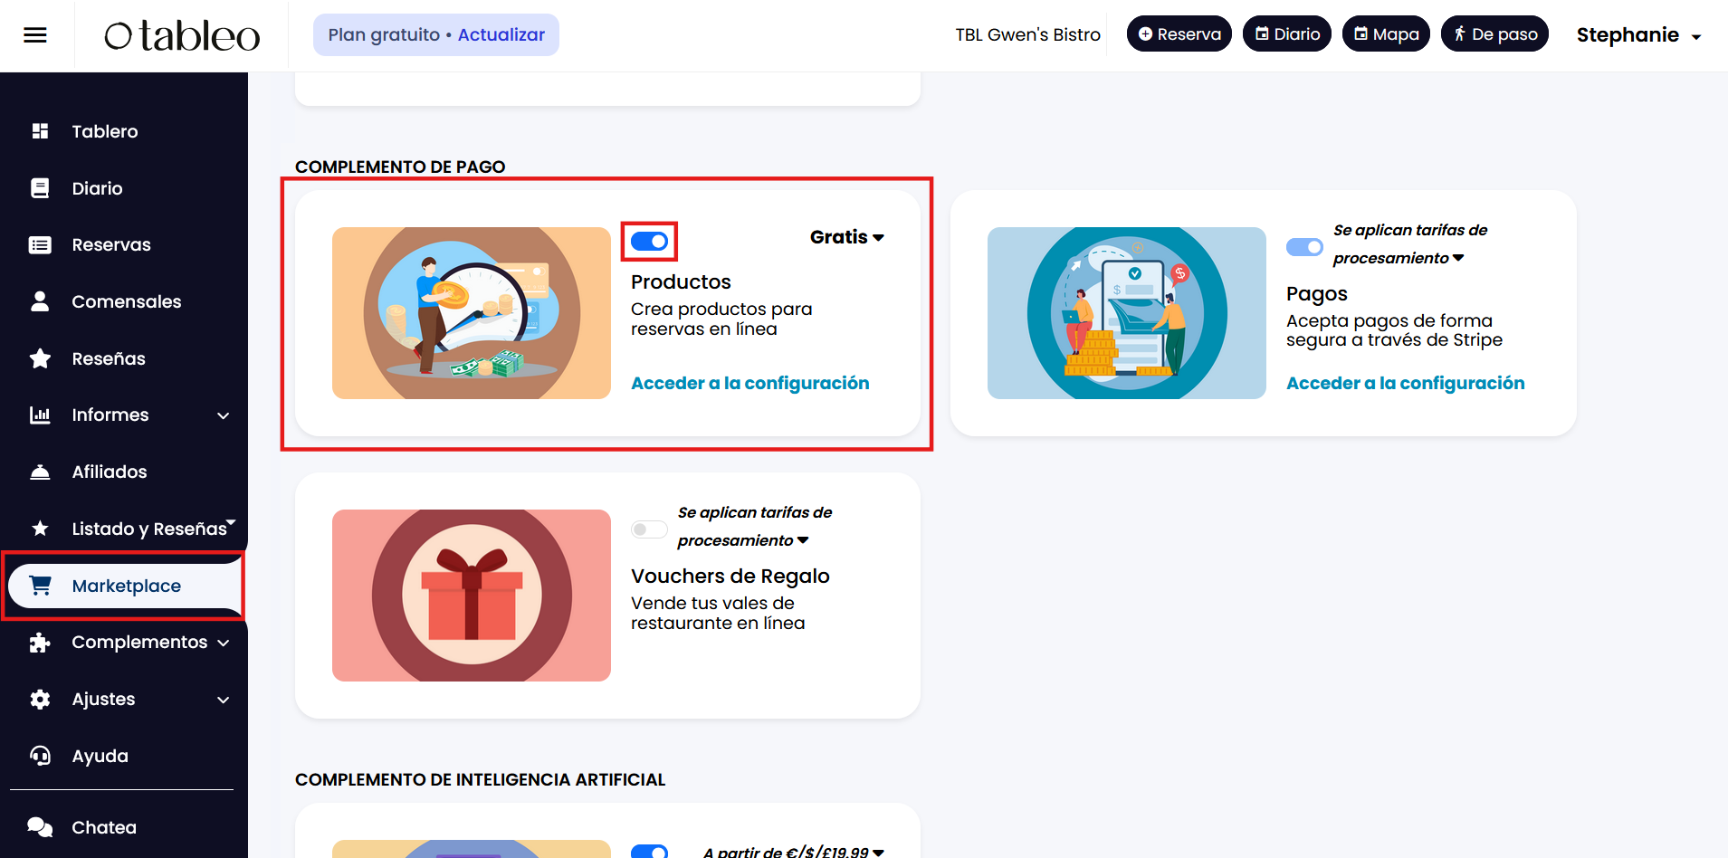This screenshot has height=858, width=1728.
Task: Click the Actualizar plan link
Action: pyautogui.click(x=501, y=34)
